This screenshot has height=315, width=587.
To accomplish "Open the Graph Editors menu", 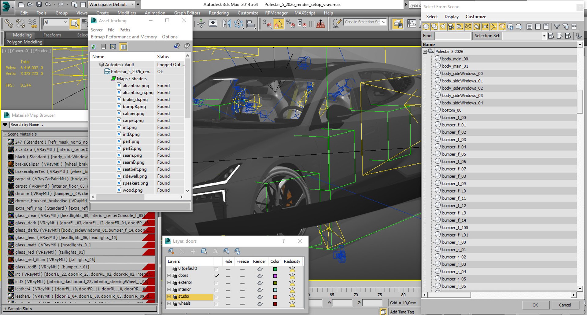I will 187,13.
